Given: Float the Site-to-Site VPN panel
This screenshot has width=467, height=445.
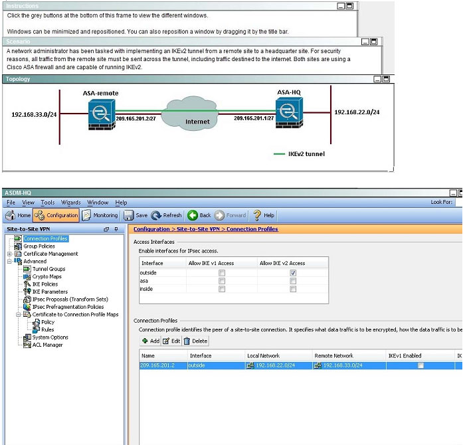Looking at the screenshot, I should point(106,229).
